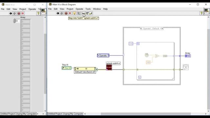
Task: Select the error handler subVI icon
Action: (x=186, y=67)
